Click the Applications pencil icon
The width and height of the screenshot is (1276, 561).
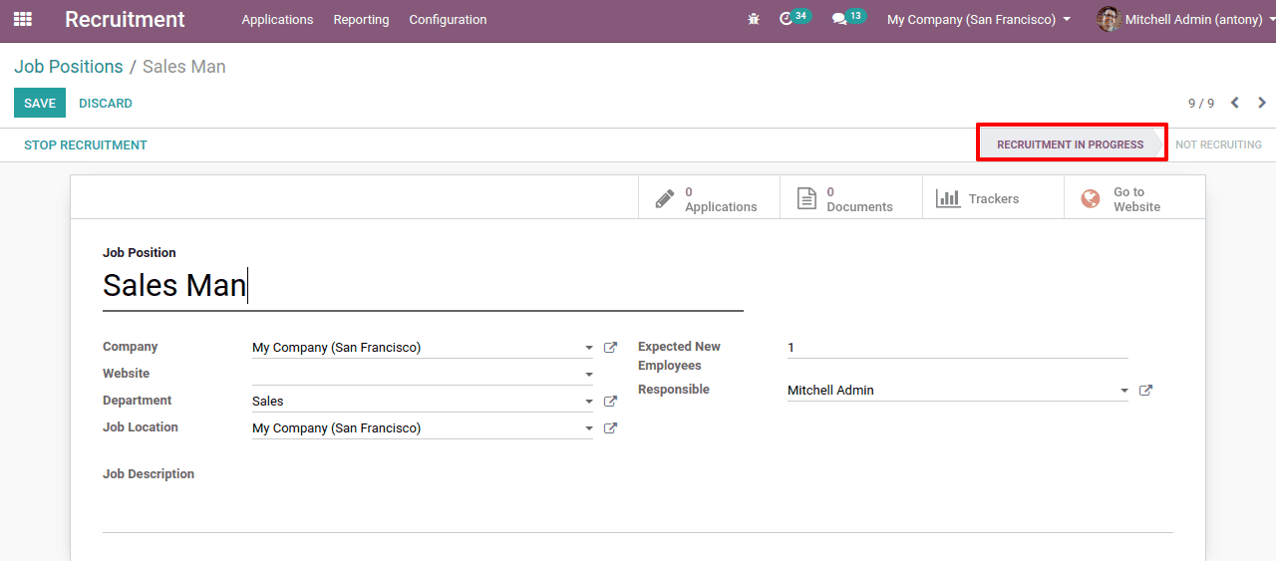coord(665,199)
